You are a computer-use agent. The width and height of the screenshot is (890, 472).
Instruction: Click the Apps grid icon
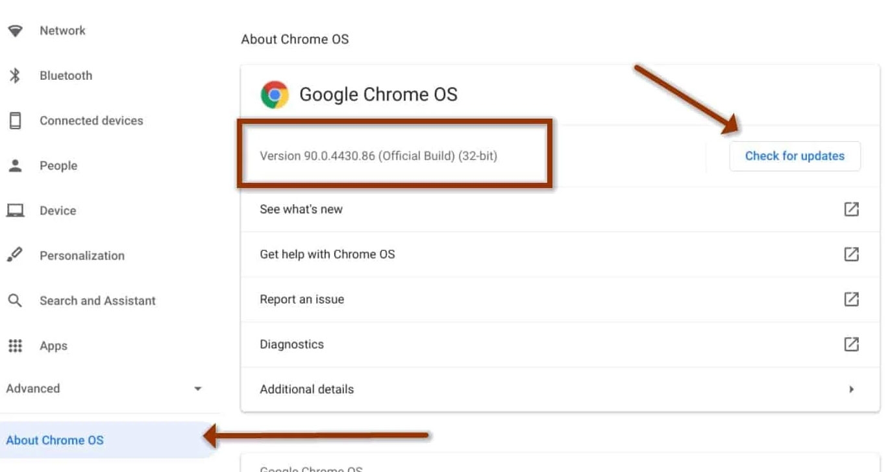tap(15, 346)
